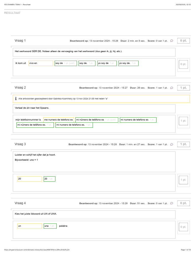
Task: Open the comment bubble for Vraag 2
Action: click(172, 88)
